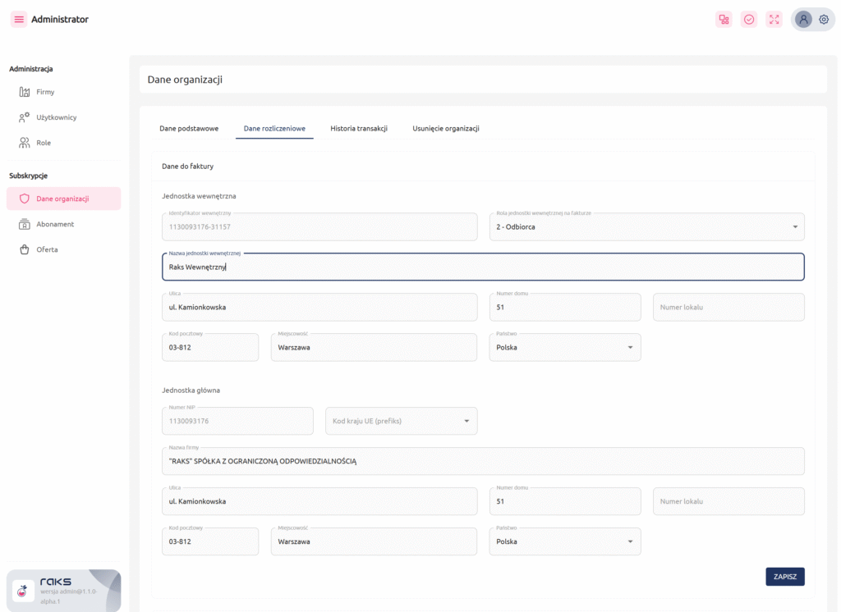
Task: Go to Użytkownicy in the sidebar
Action: point(56,117)
